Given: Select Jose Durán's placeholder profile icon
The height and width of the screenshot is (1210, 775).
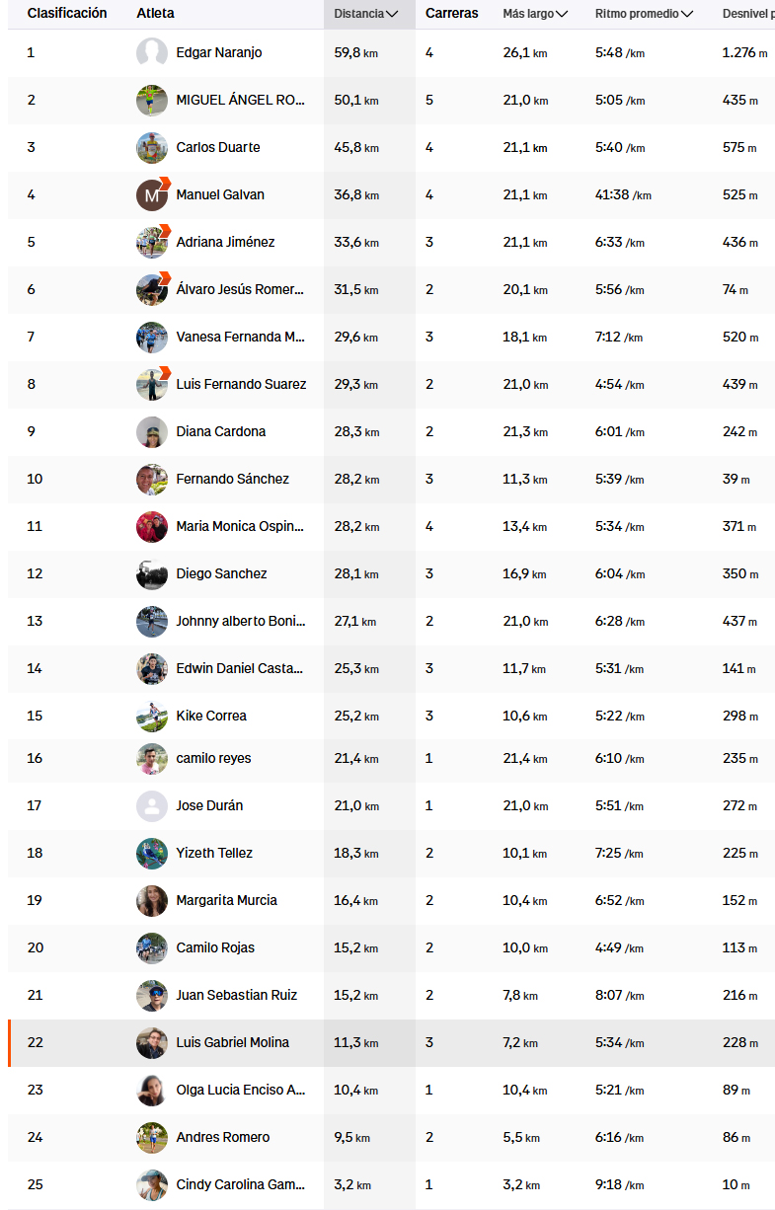Looking at the screenshot, I should point(152,805).
